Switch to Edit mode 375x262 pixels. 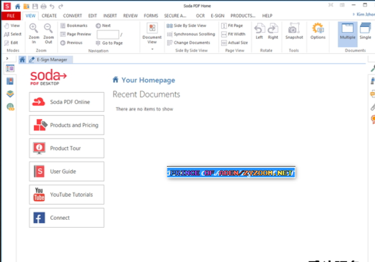click(11, 43)
